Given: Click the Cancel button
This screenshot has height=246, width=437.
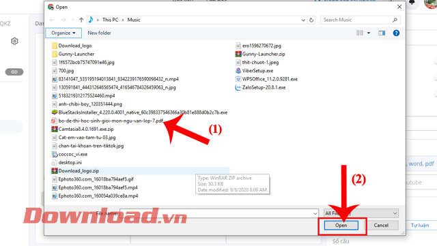Looking at the screenshot, I should [x=381, y=226].
